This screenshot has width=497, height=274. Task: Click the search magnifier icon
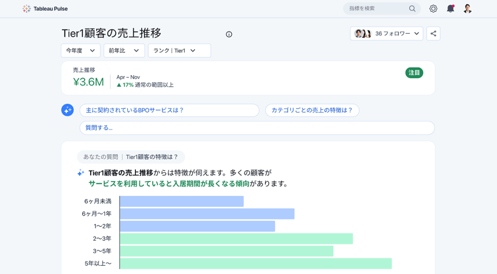point(412,9)
